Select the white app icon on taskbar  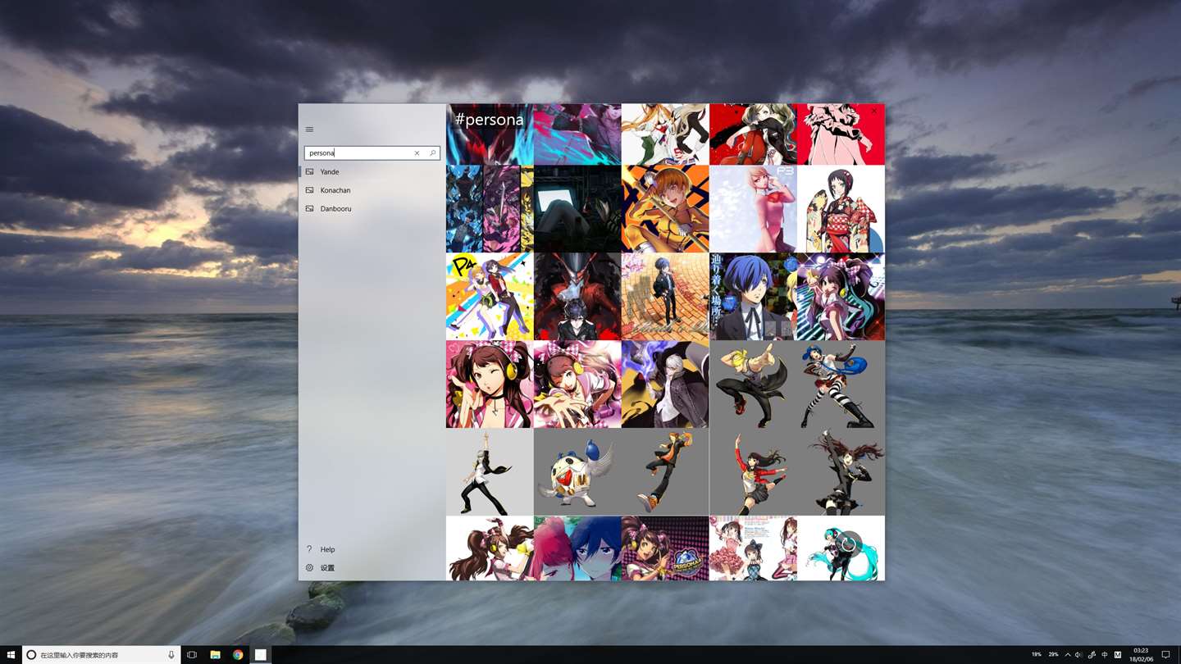pos(260,655)
